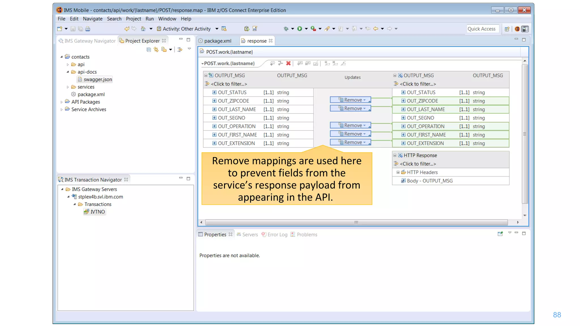Click Remove mapping for OUT_FIRST_NAME
This screenshot has width=580, height=326.
coord(350,134)
